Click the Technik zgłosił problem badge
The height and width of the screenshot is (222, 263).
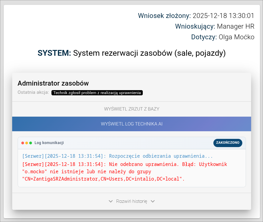tap(97, 93)
